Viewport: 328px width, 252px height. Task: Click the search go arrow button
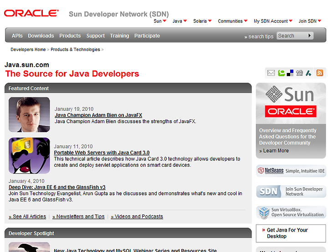click(310, 36)
